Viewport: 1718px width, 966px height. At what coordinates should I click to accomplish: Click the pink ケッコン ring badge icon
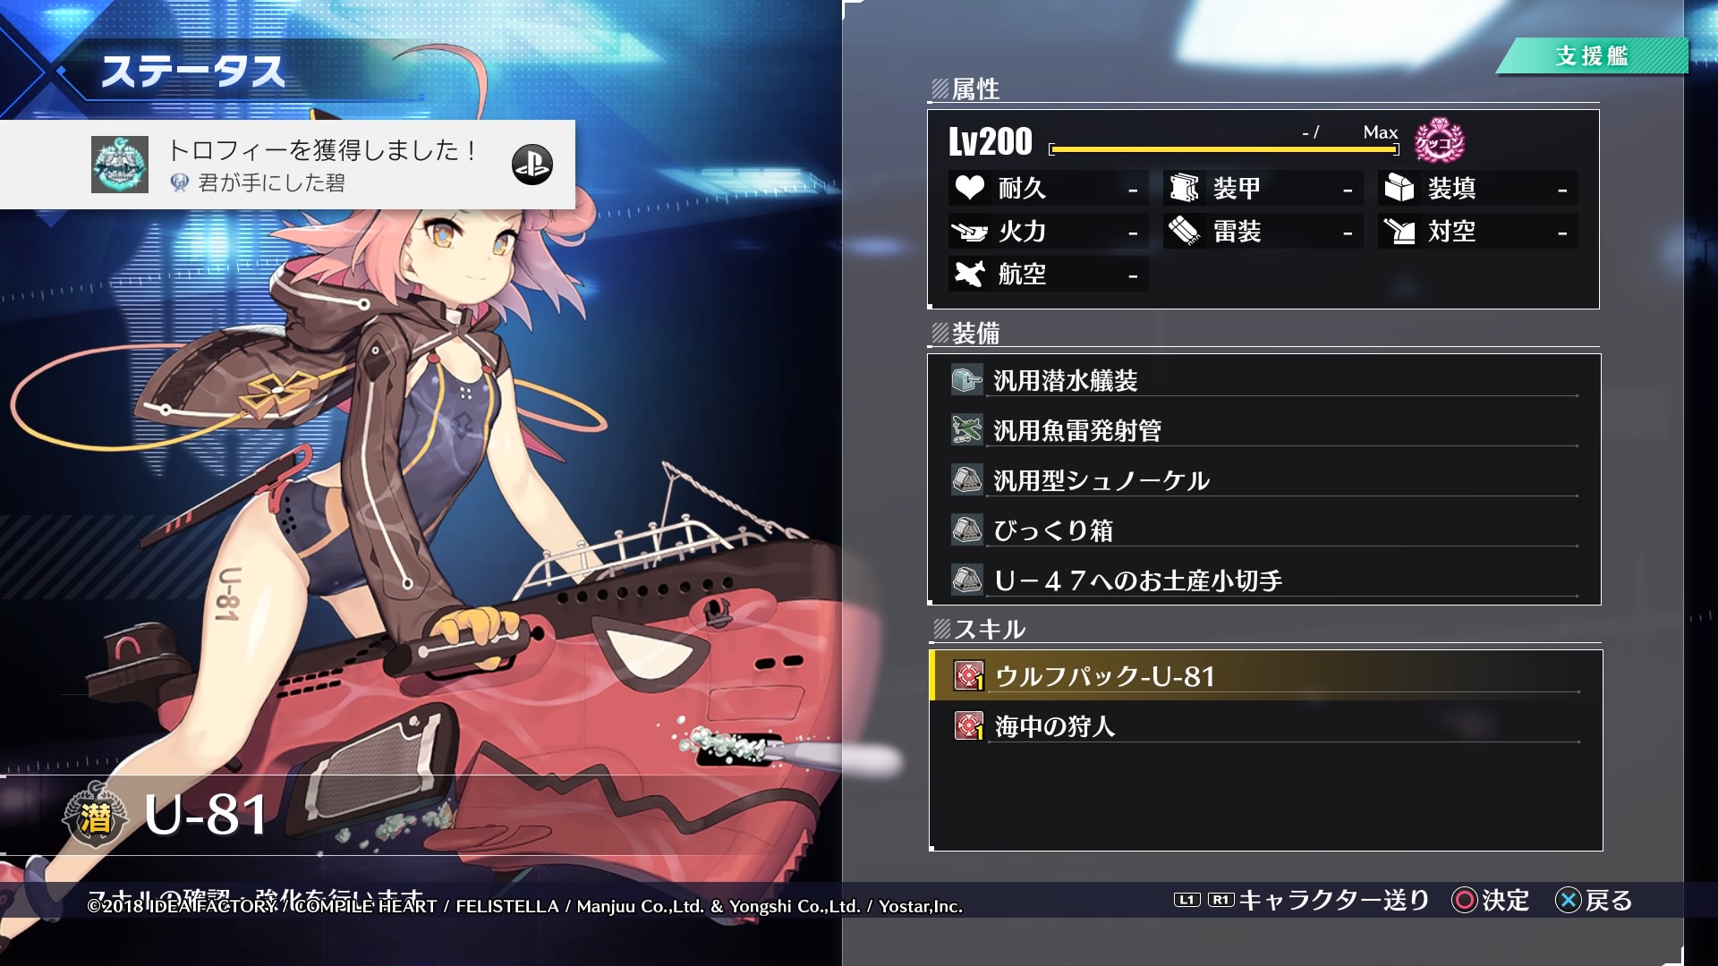click(x=1439, y=140)
